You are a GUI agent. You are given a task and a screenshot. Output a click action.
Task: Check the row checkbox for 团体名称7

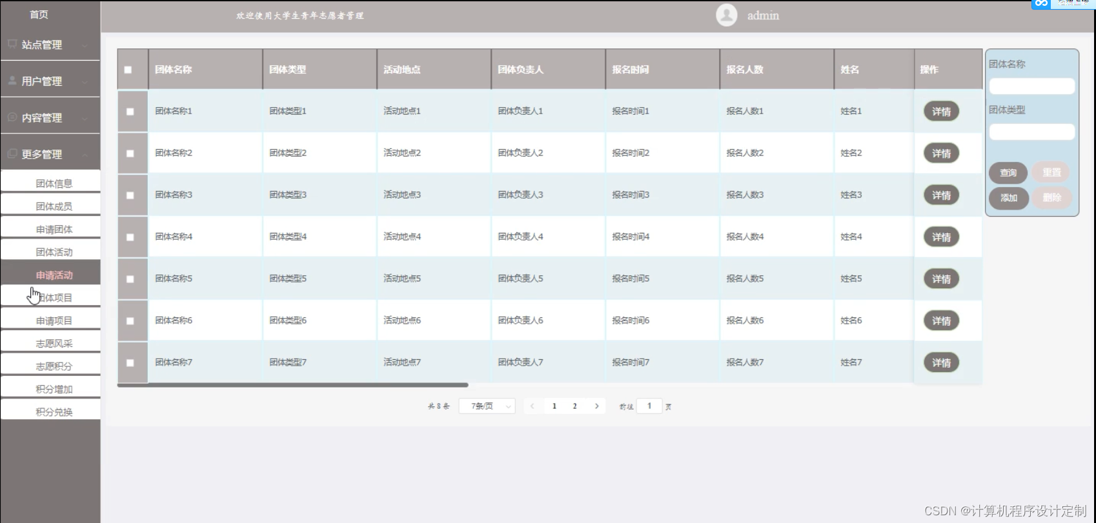[x=130, y=363]
